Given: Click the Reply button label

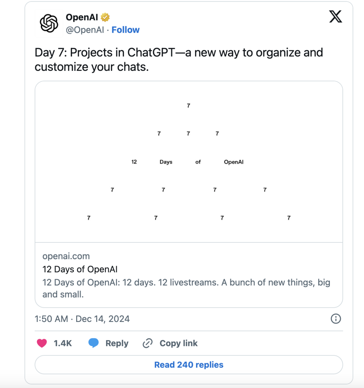Looking at the screenshot, I should 117,343.
